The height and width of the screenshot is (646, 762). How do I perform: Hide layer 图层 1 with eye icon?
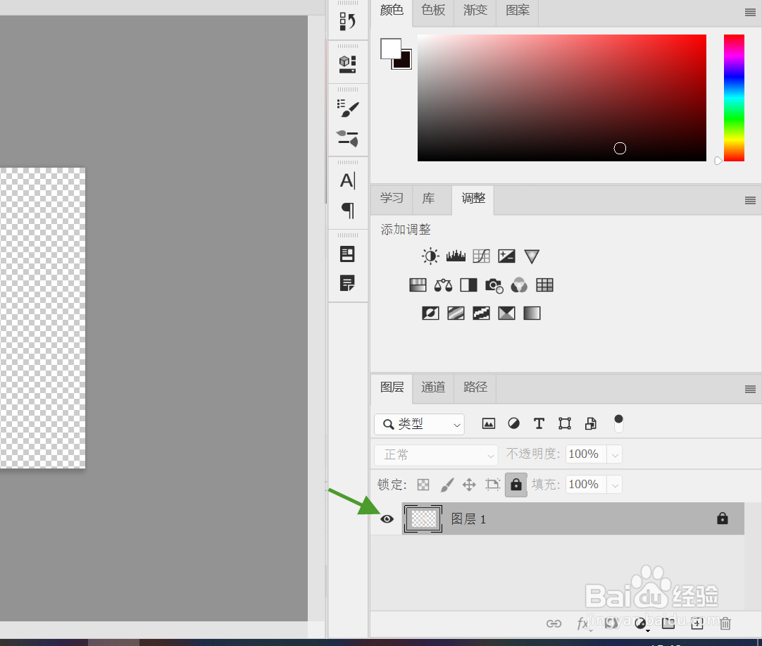pyautogui.click(x=387, y=519)
